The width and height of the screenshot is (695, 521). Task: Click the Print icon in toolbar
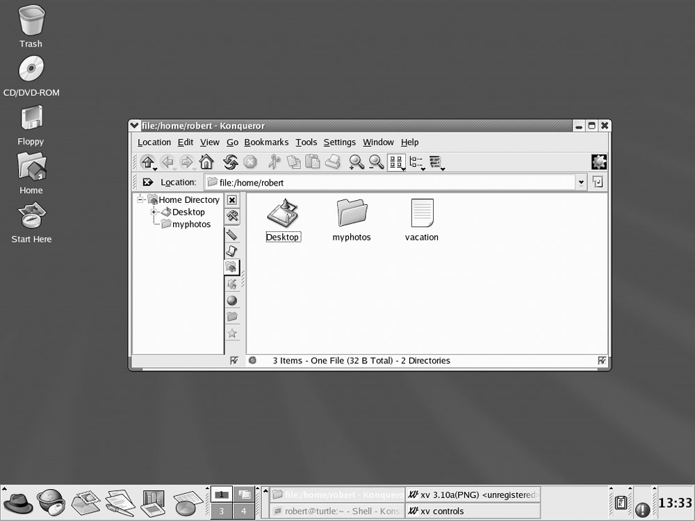click(333, 163)
